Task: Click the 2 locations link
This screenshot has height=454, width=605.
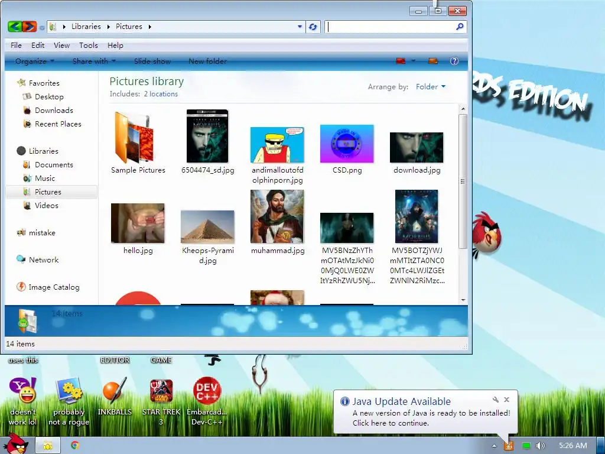Action: 161,94
